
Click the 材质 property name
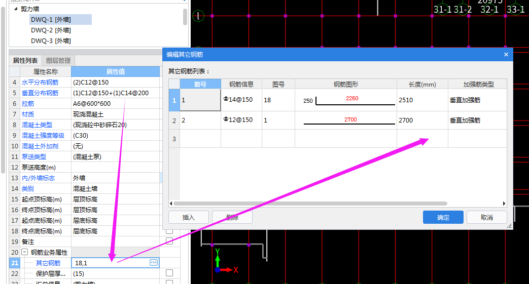click(x=28, y=114)
